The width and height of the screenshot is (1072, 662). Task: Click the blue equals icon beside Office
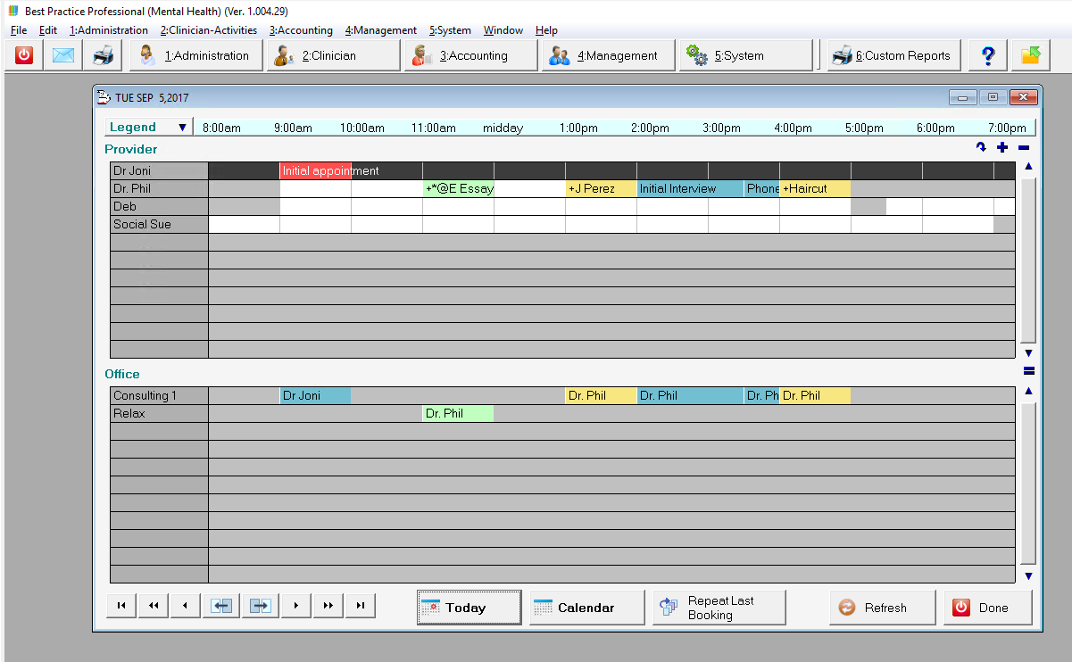(x=1028, y=371)
